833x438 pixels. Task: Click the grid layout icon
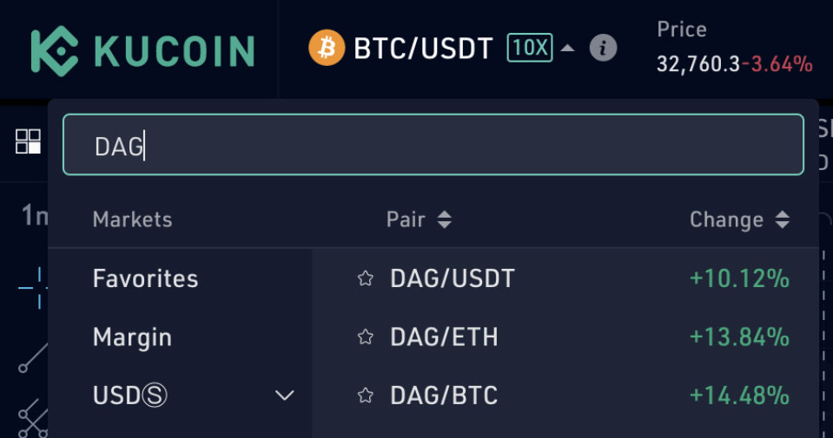[x=29, y=141]
